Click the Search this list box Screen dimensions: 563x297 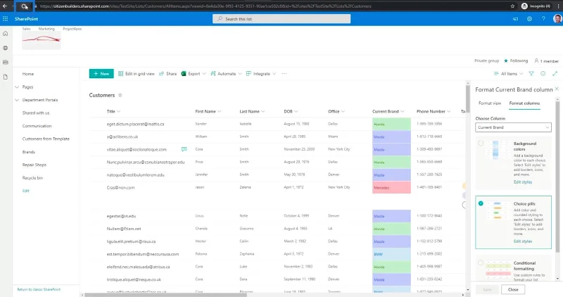[x=281, y=19]
